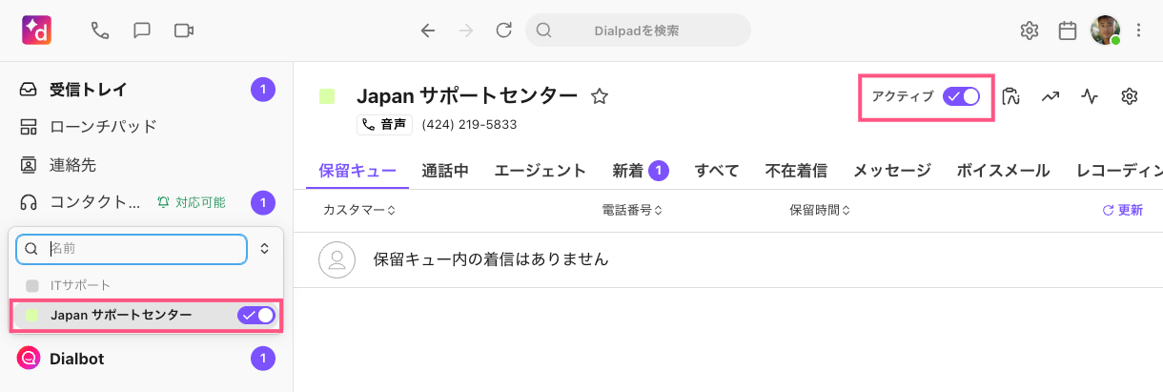1163x392 pixels.
Task: Open the Dialpad logo home
Action: coord(36,31)
